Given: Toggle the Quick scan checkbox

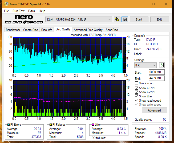Looking at the screenshot, I should [x=136, y=83].
